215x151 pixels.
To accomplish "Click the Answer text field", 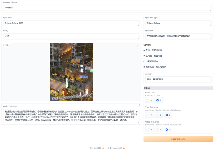I will click(178, 80).
